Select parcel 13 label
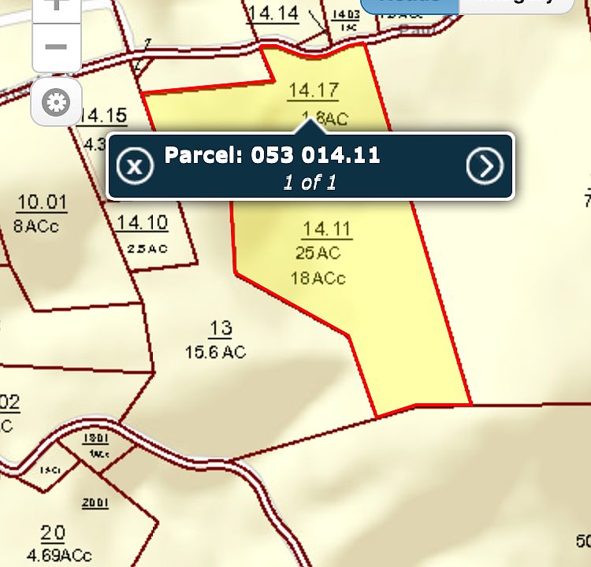 point(221,328)
